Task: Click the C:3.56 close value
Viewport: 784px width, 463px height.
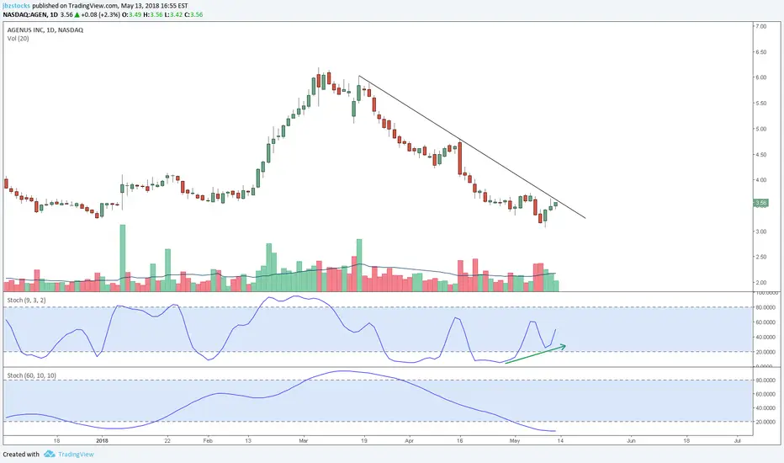Action: 193,14
